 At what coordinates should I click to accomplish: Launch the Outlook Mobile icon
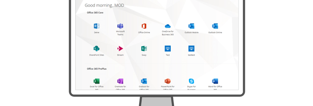pos(192,26)
